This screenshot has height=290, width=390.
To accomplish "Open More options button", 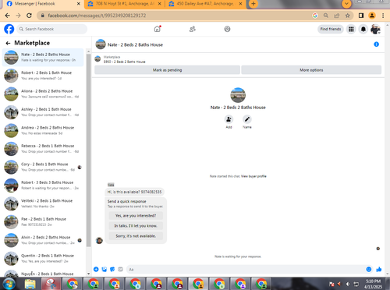I will coord(311,70).
